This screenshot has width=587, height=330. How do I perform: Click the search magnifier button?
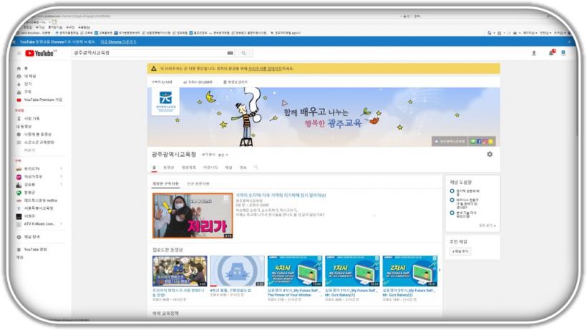coord(243,53)
